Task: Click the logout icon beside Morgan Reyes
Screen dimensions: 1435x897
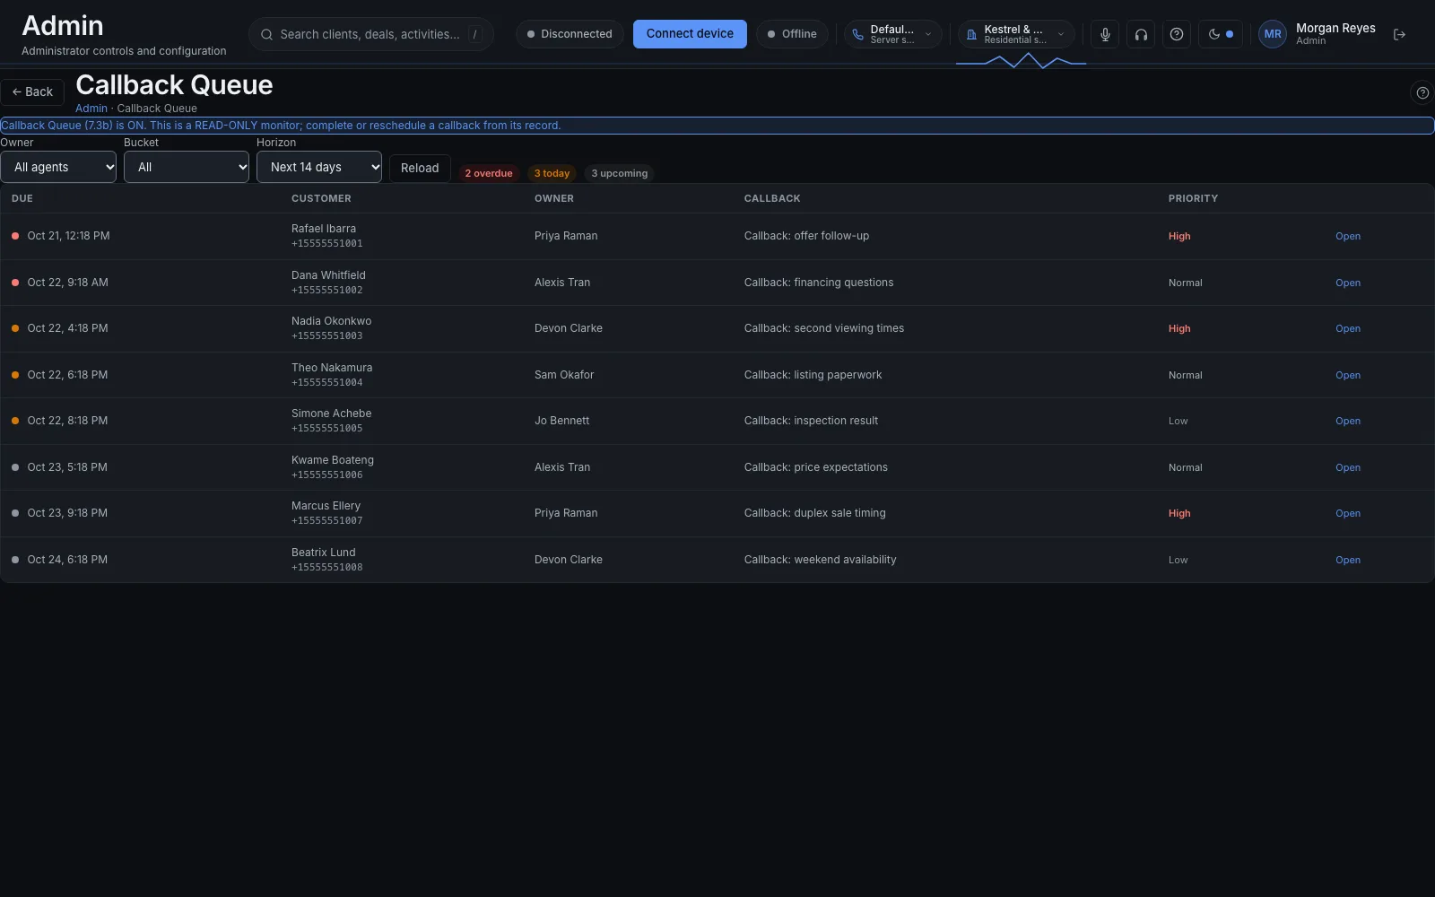Action: (x=1399, y=34)
